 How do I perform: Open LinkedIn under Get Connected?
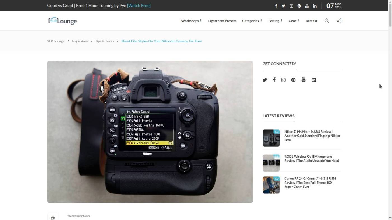pos(314,80)
